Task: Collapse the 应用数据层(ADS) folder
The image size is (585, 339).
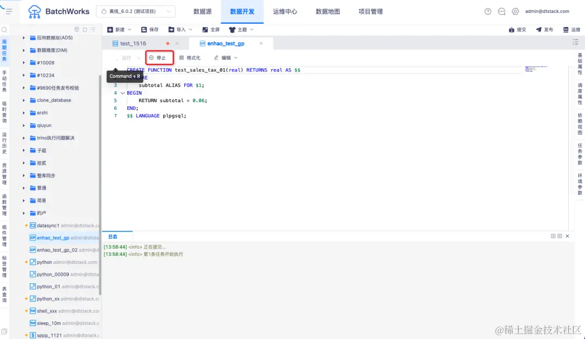Action: (x=25, y=37)
